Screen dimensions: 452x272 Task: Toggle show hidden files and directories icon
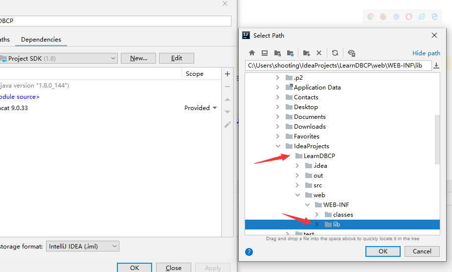point(351,53)
